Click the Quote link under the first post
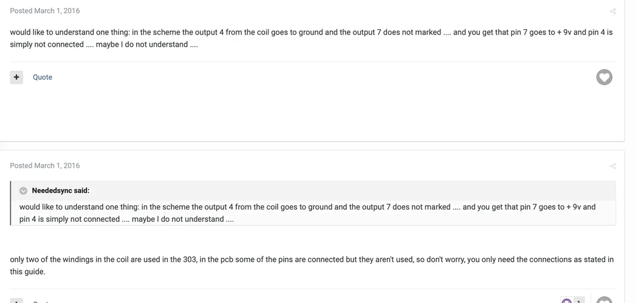This screenshot has height=303, width=636. 43,77
